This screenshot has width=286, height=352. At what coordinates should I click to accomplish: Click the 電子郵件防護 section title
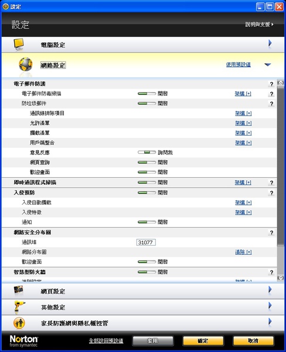pyautogui.click(x=29, y=84)
